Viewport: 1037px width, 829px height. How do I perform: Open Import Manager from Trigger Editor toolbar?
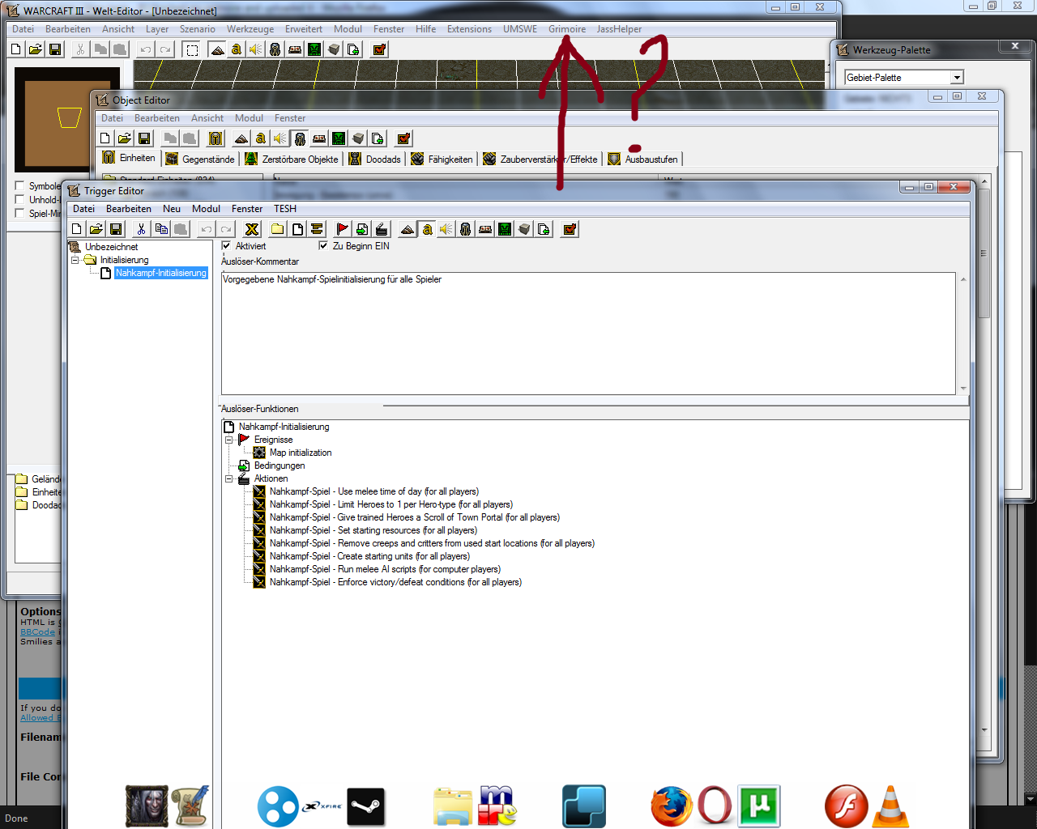click(544, 229)
